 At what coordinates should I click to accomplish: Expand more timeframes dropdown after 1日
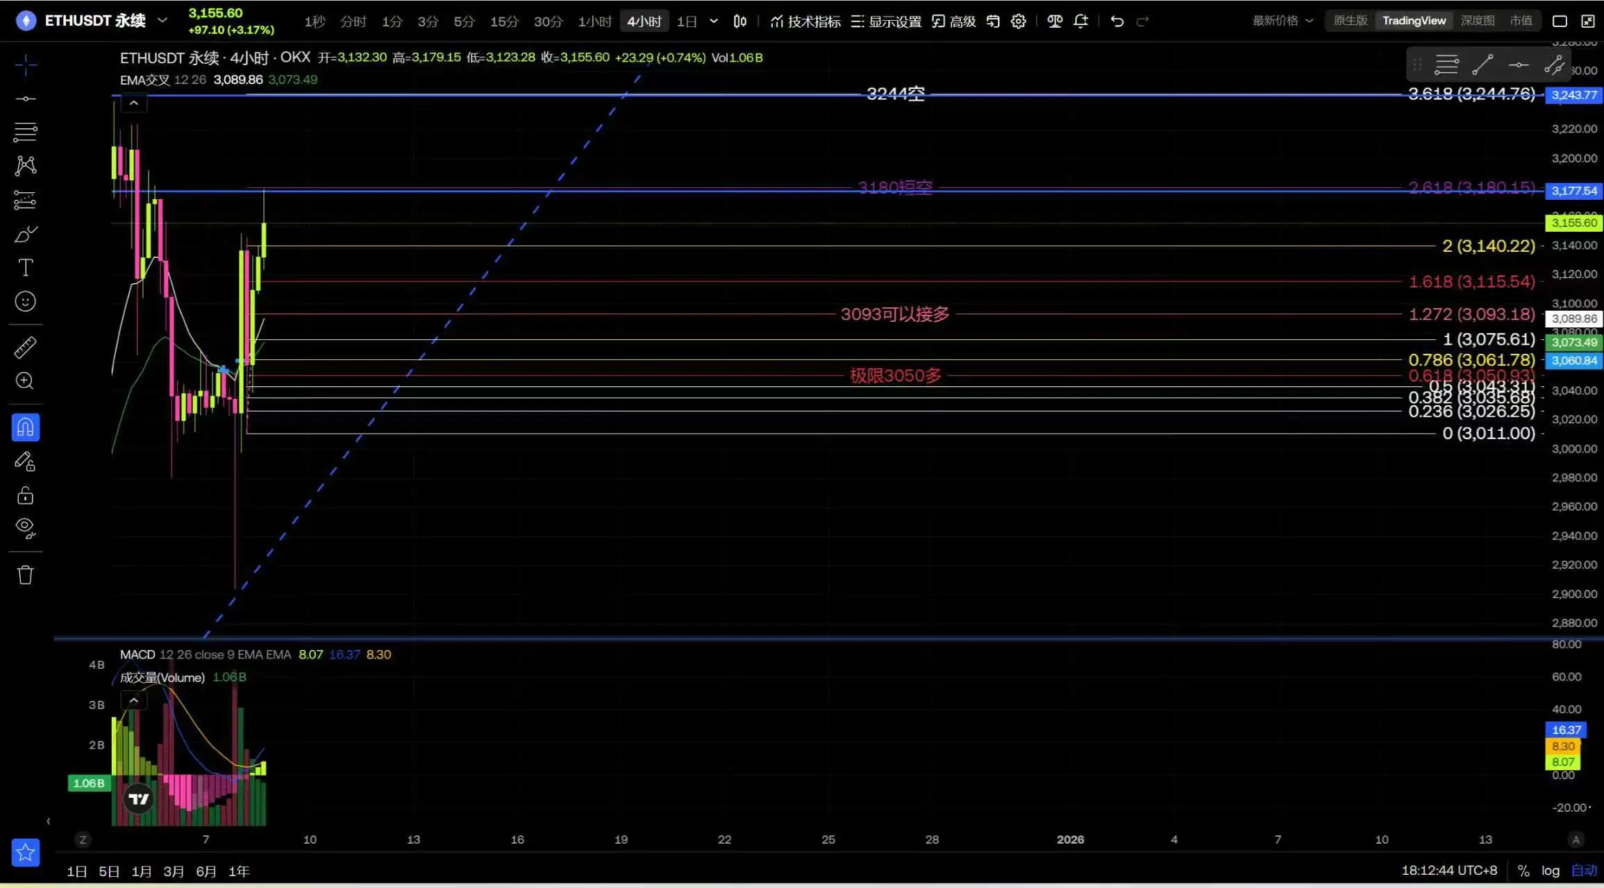(x=713, y=22)
